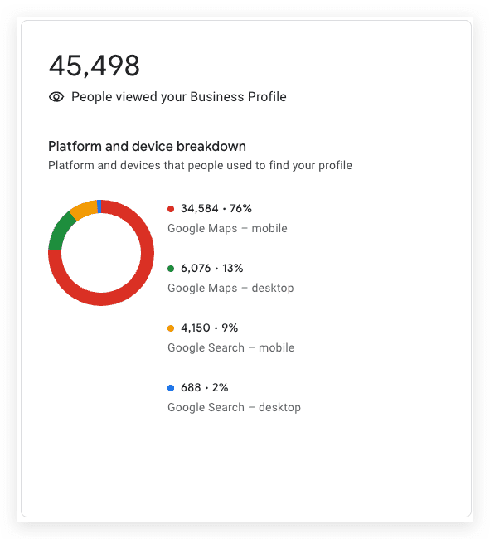Click 'People viewed your Business Profile' text
This screenshot has height=539, width=490.
(x=179, y=97)
